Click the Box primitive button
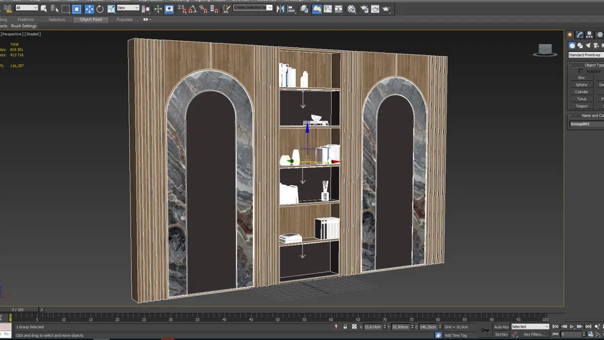604x340 pixels. [581, 78]
